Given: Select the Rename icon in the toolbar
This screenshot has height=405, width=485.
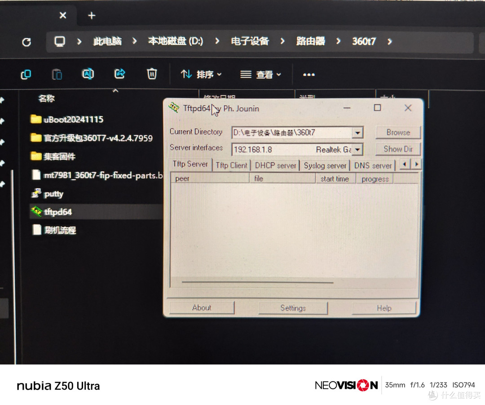Looking at the screenshot, I should [x=88, y=74].
